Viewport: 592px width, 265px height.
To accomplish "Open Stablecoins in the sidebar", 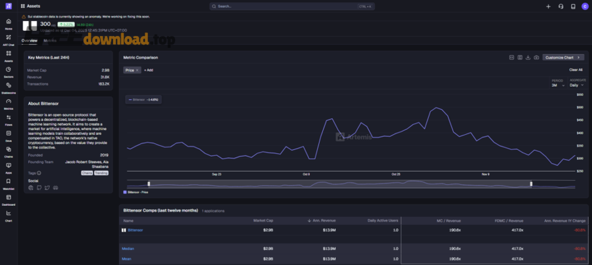I will tap(9, 88).
